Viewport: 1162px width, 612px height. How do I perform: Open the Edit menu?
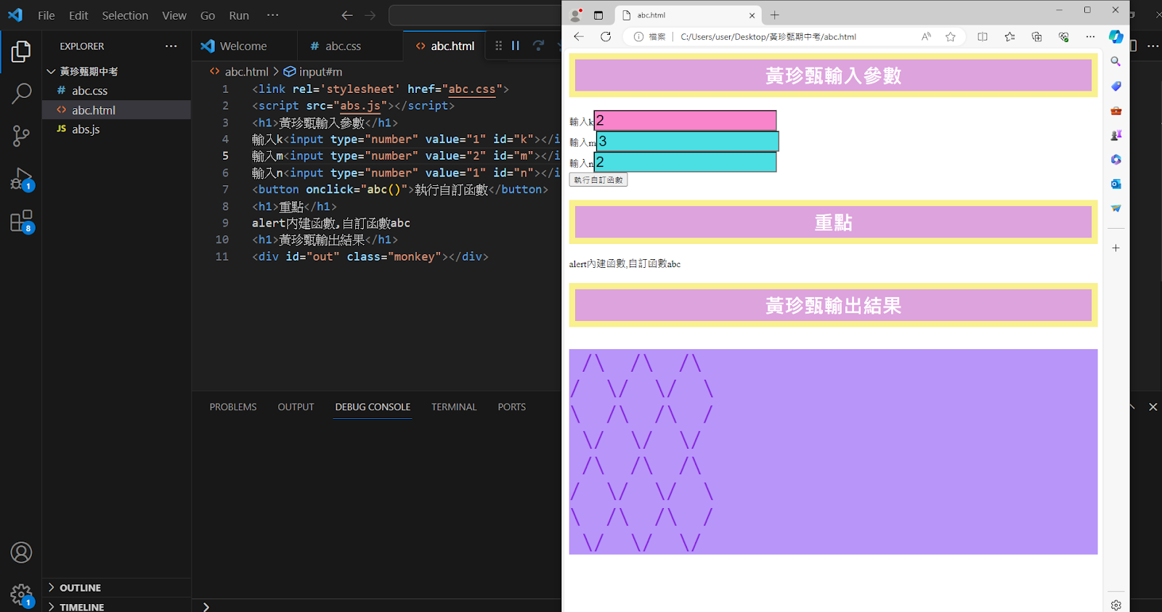tap(78, 15)
